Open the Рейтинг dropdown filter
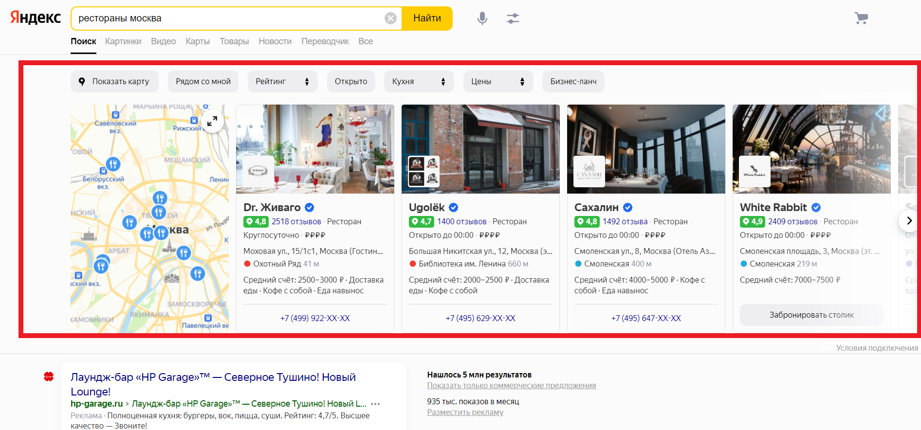This screenshot has width=921, height=430. click(283, 82)
